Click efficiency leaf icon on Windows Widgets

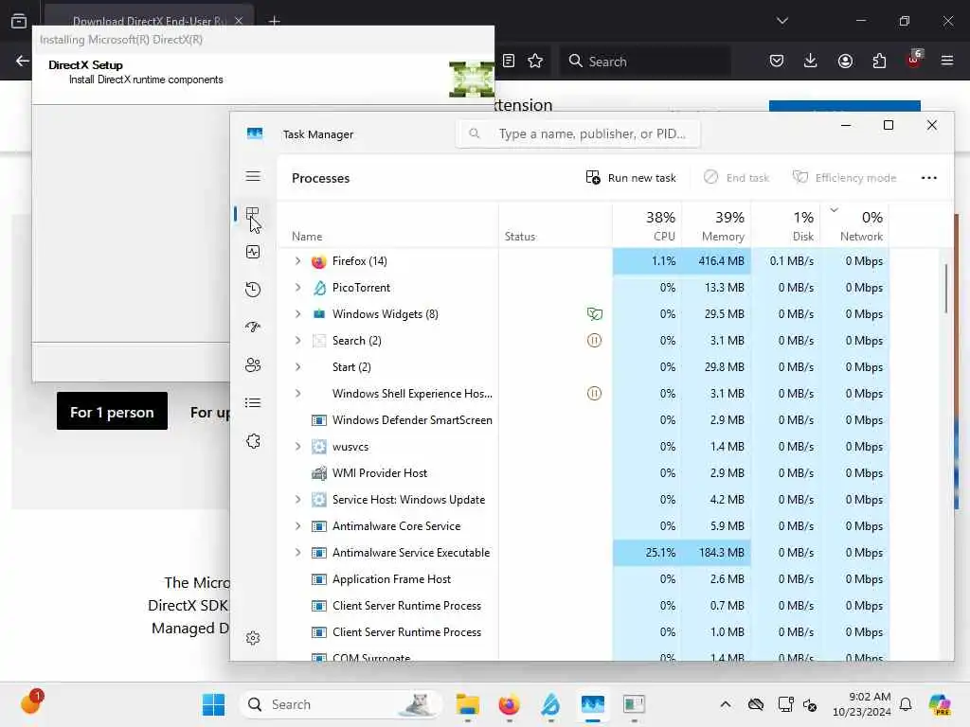pos(594,314)
